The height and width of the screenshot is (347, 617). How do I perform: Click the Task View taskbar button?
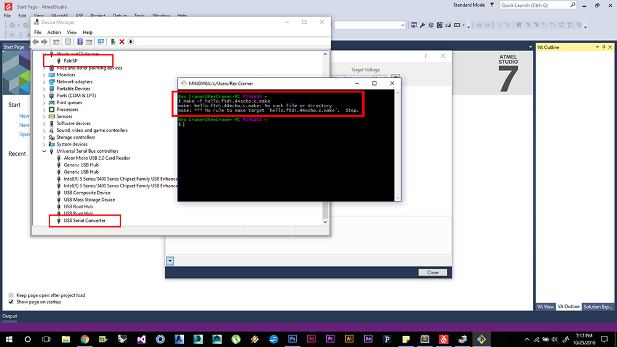coord(46,339)
